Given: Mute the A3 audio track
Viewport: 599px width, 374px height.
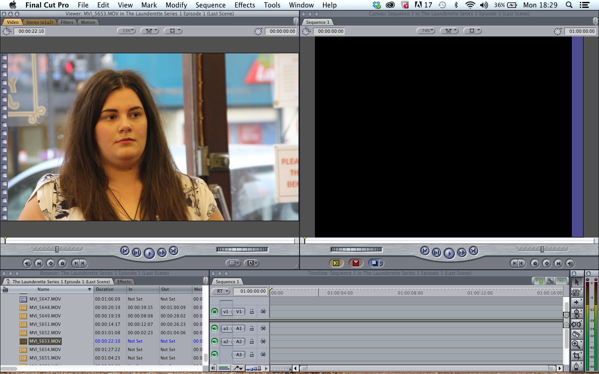Looking at the screenshot, I should [214, 354].
